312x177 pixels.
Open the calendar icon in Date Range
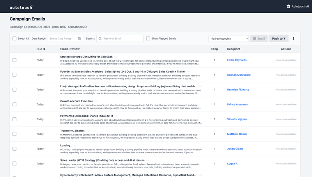coord(80,39)
